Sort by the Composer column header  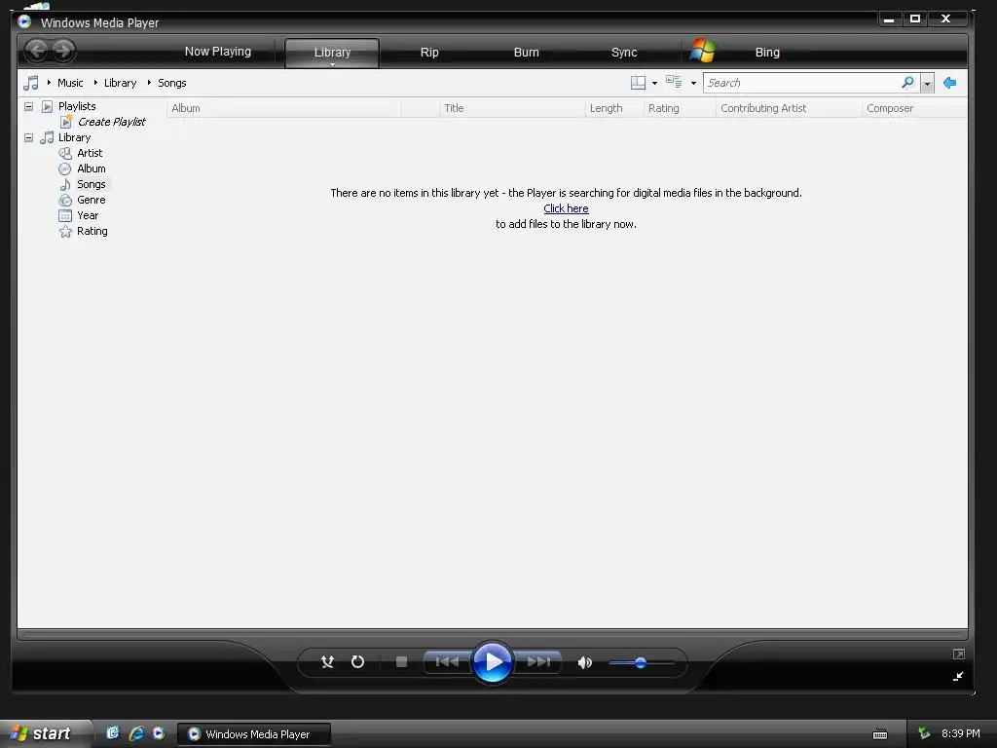click(914, 108)
